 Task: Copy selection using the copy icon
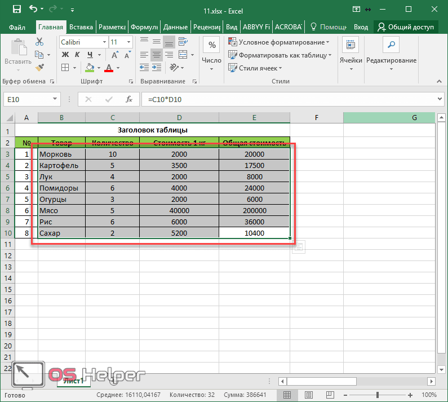click(39, 55)
